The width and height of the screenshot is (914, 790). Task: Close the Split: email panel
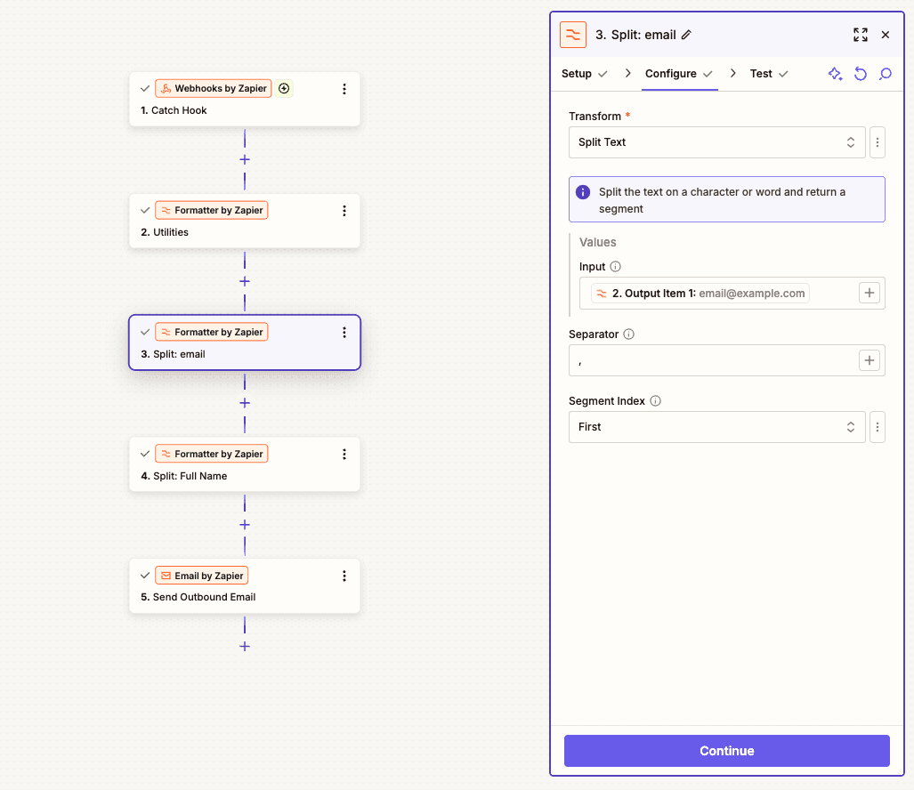coord(886,35)
